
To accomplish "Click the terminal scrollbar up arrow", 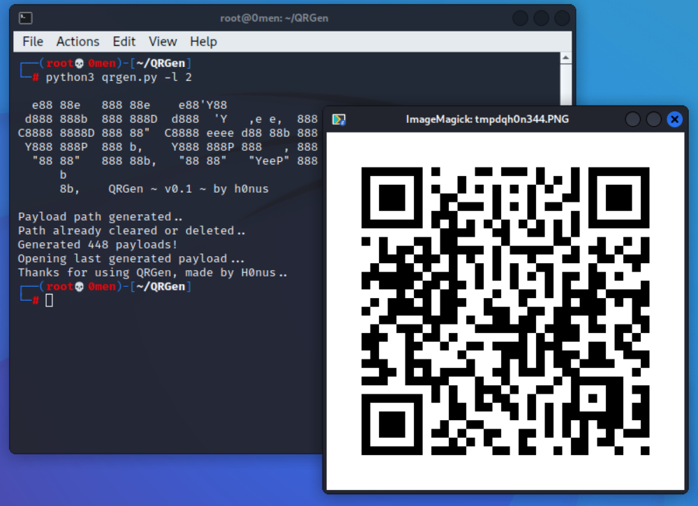I will click(565, 58).
